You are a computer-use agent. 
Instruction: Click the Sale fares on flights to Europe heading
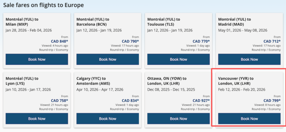point(43,5)
